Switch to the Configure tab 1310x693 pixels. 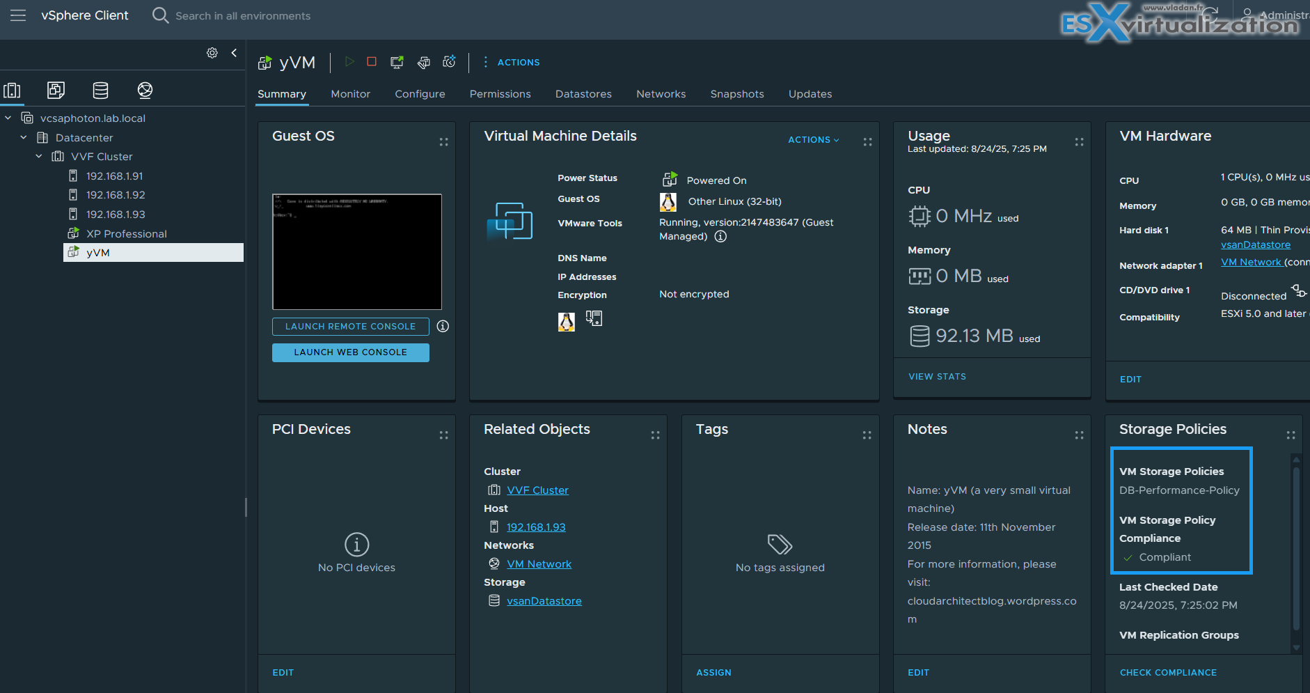coord(420,94)
